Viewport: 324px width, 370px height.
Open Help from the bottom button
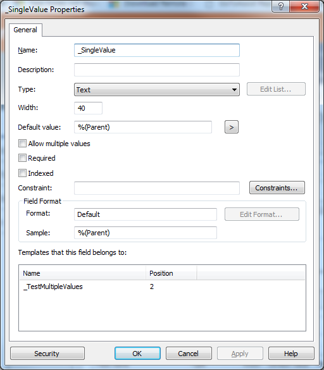(291, 354)
